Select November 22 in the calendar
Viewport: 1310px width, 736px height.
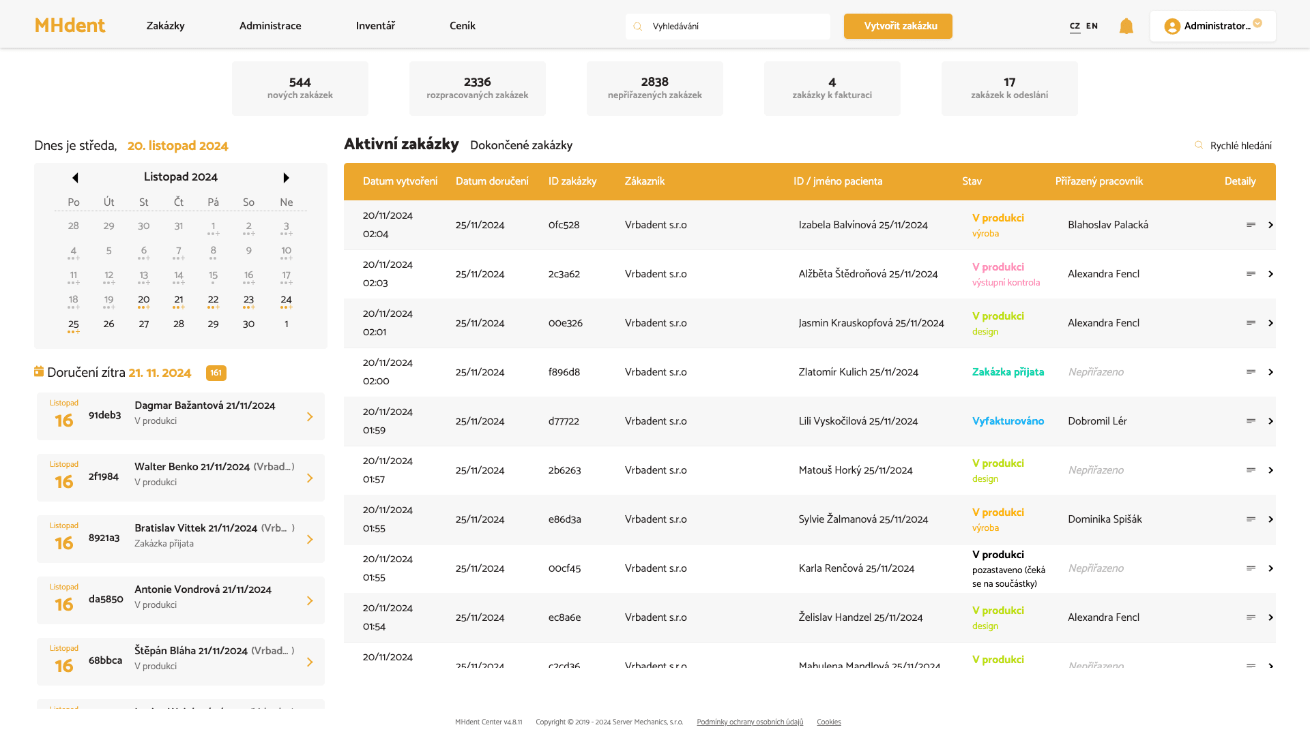pos(213,300)
